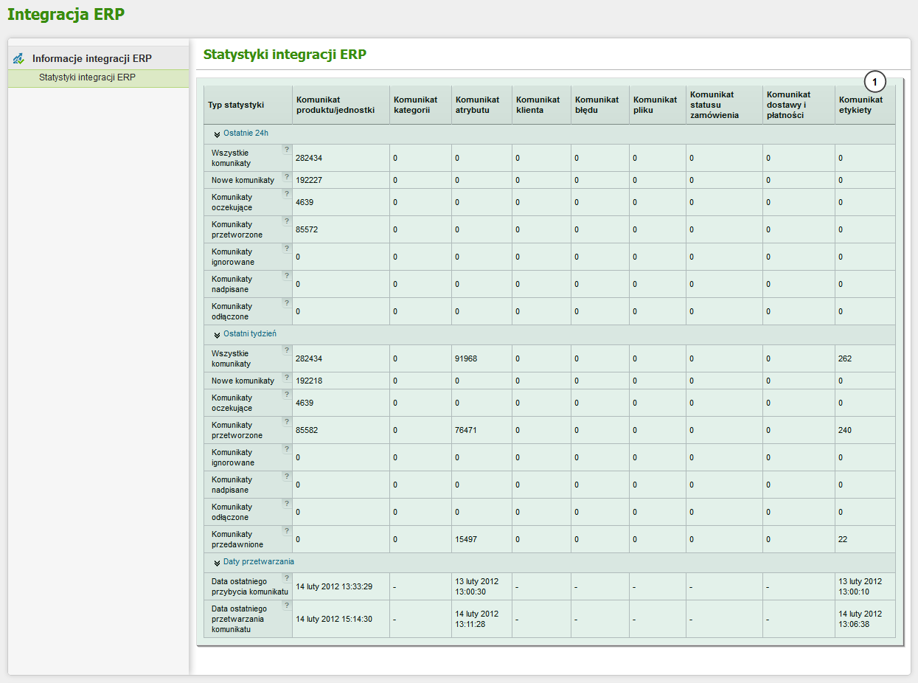Click Data ostatniego przybycia komunikatu row label
The image size is (918, 683).
tap(249, 586)
